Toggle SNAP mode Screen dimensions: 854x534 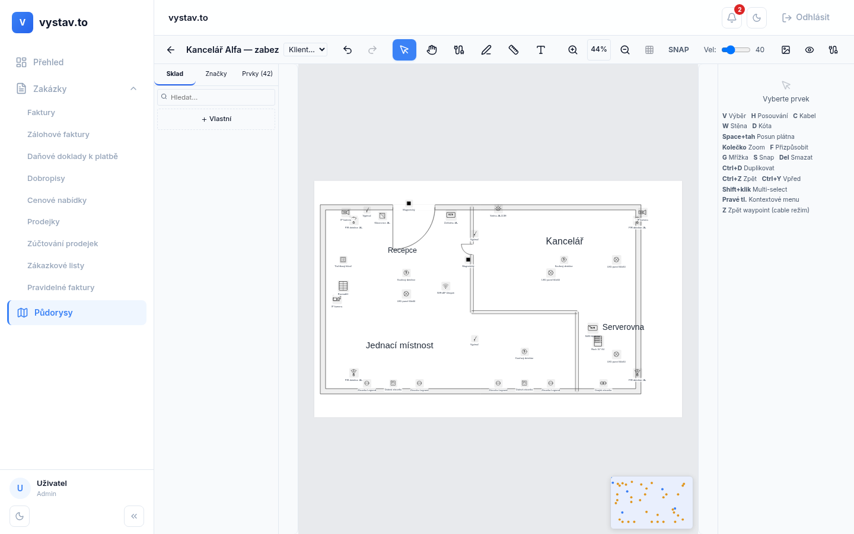678,50
